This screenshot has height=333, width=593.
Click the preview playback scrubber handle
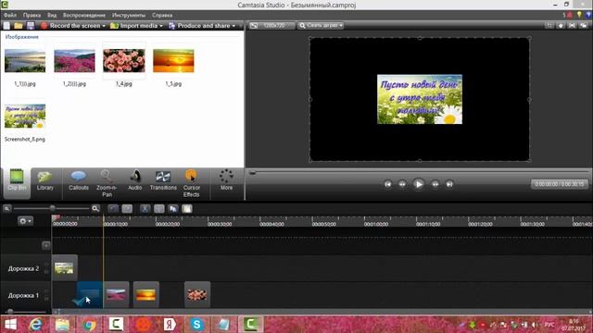(252, 173)
